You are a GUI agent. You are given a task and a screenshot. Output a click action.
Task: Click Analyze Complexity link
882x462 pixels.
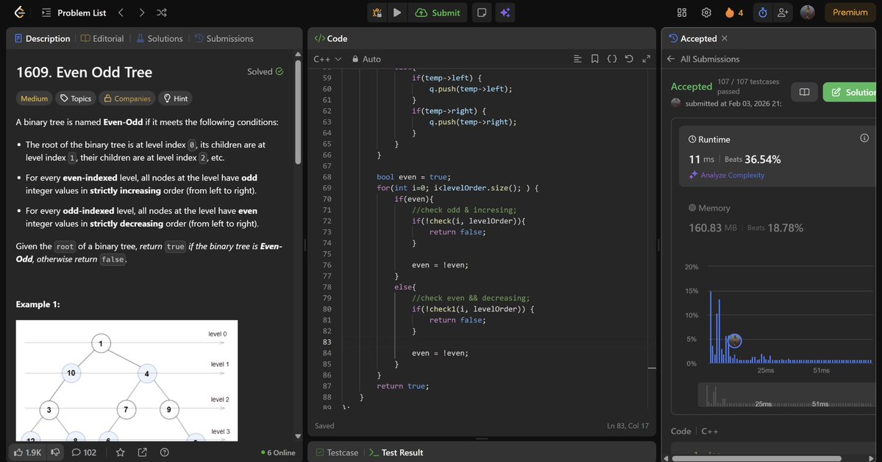727,175
